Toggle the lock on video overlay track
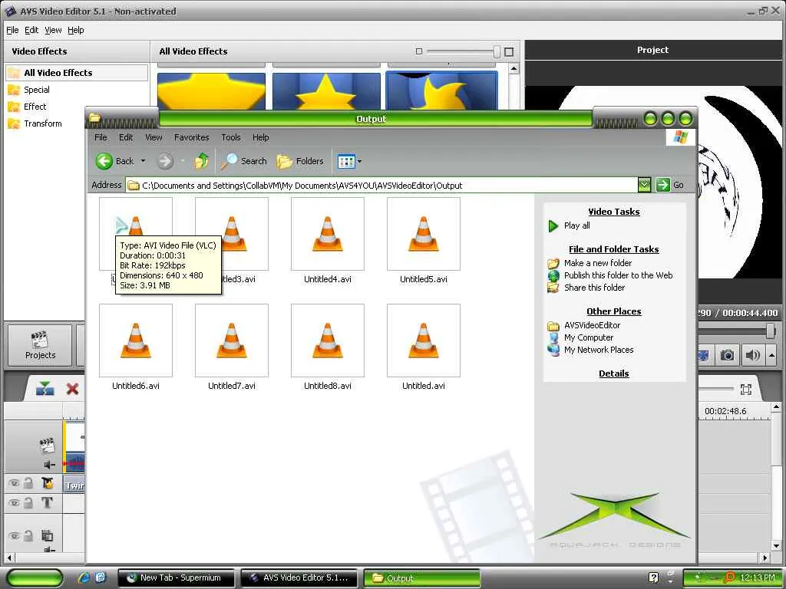 pyautogui.click(x=28, y=535)
